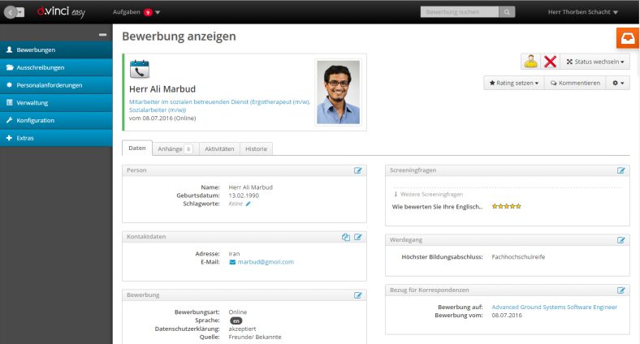Click the birthdate 13.02.1990

point(244,196)
